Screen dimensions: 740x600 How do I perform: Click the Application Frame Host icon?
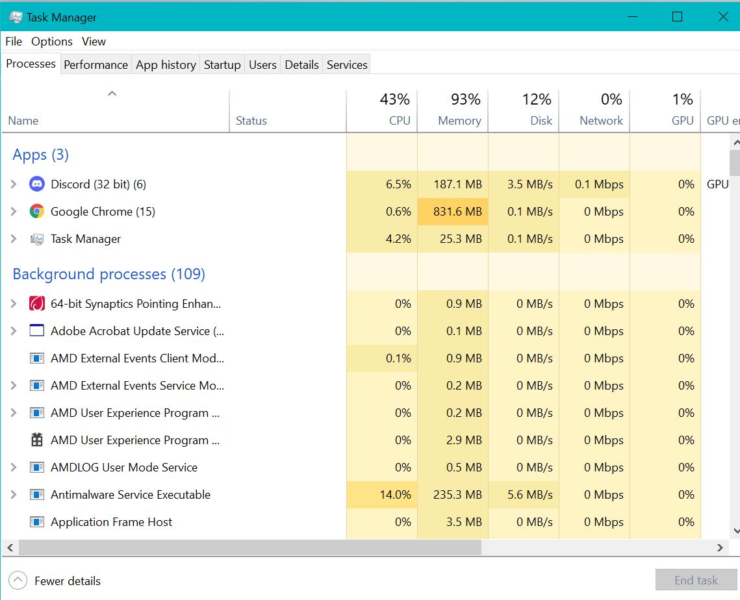pos(37,521)
